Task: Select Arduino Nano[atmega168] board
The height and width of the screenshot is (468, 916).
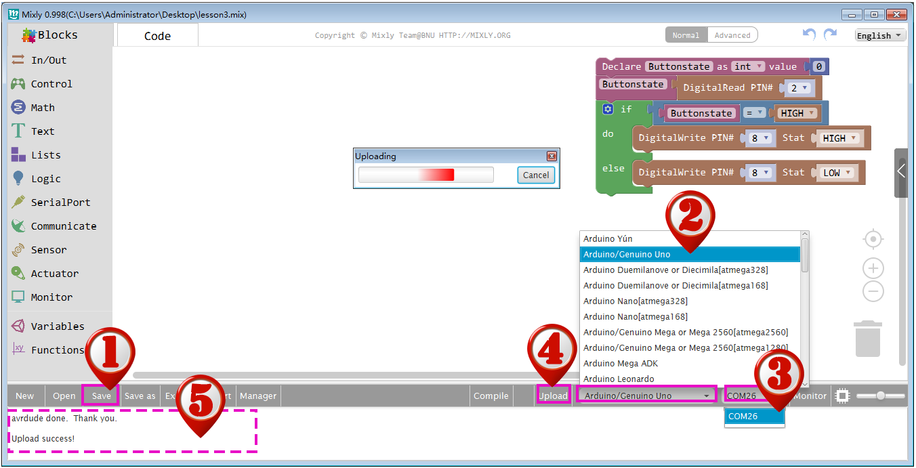Action: coord(690,316)
